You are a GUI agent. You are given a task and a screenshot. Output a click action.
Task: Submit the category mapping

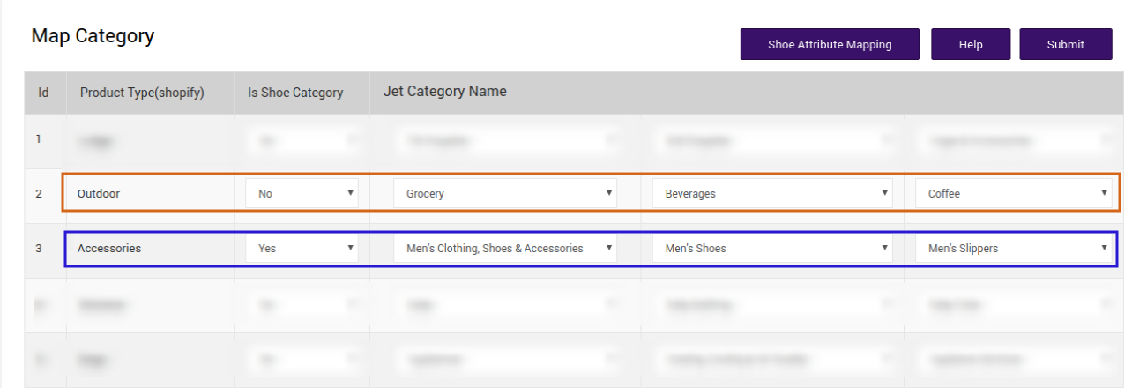click(1066, 44)
